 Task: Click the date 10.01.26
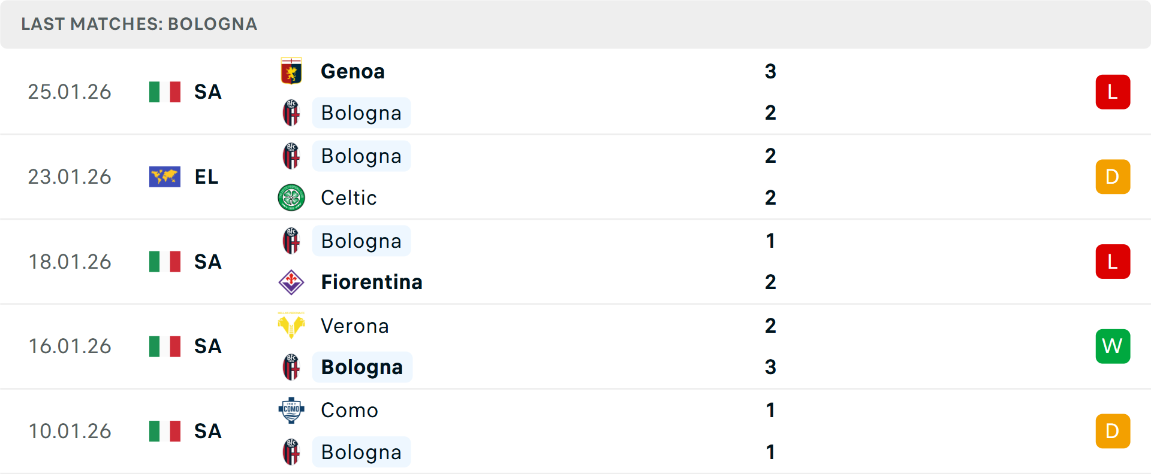(70, 431)
